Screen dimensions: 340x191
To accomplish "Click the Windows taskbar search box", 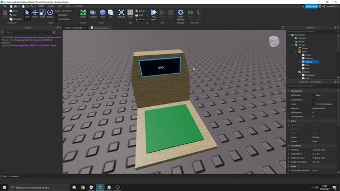I will coord(39,187).
